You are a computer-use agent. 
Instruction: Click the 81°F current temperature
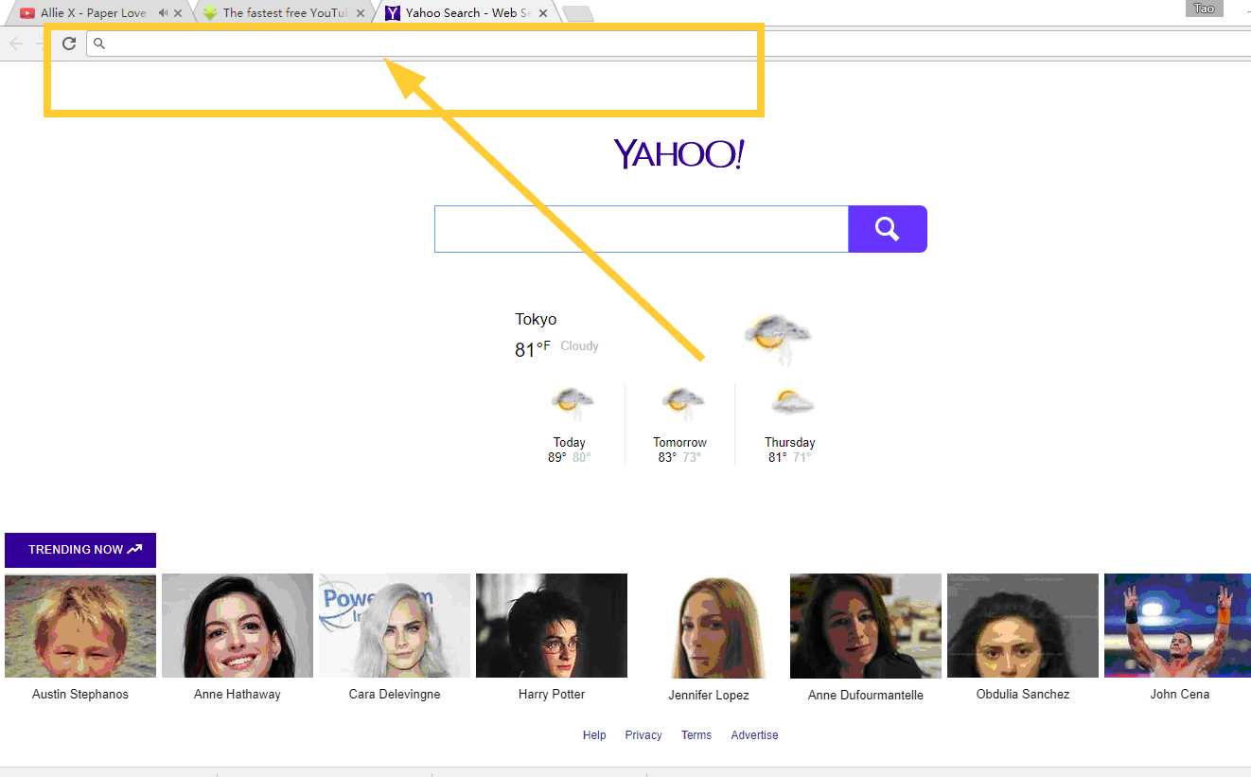pos(533,349)
